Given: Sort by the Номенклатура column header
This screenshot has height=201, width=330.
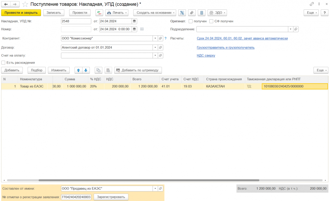Looking at the screenshot, I should click(x=35, y=79).
